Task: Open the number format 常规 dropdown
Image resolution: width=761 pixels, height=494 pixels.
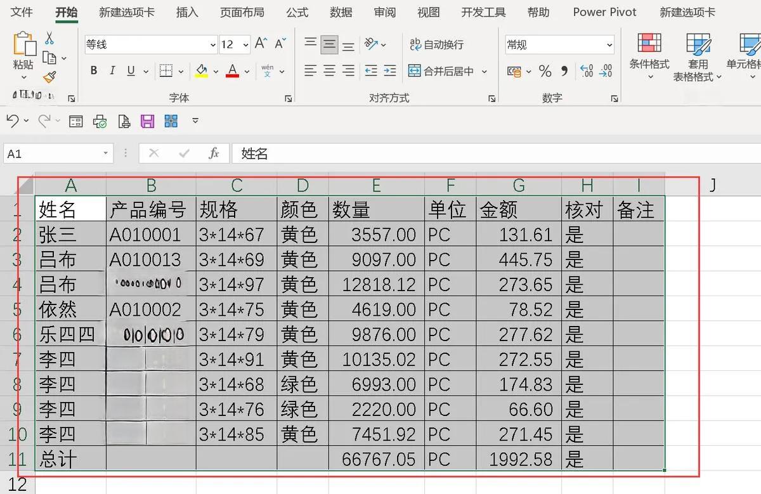Action: (x=609, y=44)
